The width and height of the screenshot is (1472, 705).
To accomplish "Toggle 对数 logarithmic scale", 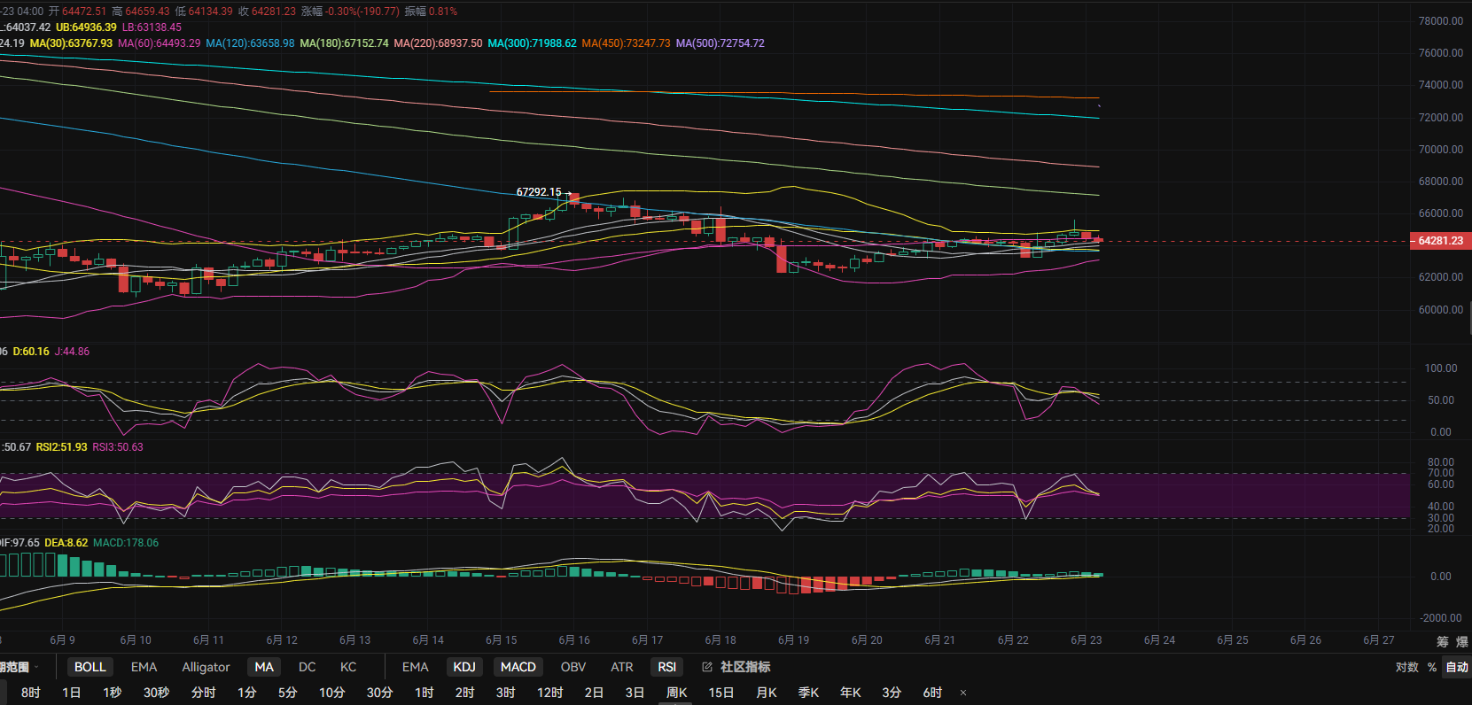I will coord(1407,667).
